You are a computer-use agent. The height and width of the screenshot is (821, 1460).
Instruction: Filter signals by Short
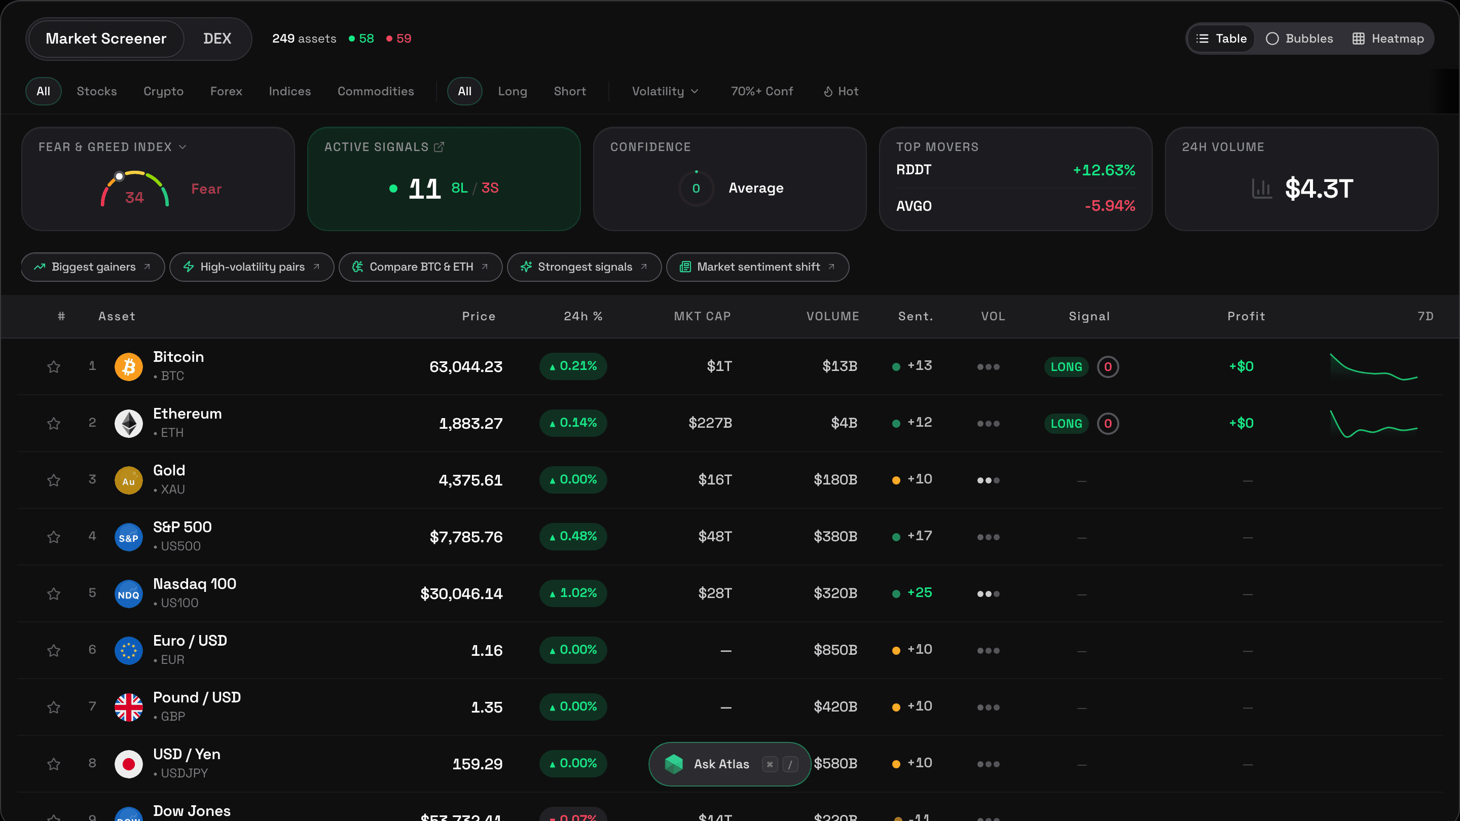(x=570, y=91)
